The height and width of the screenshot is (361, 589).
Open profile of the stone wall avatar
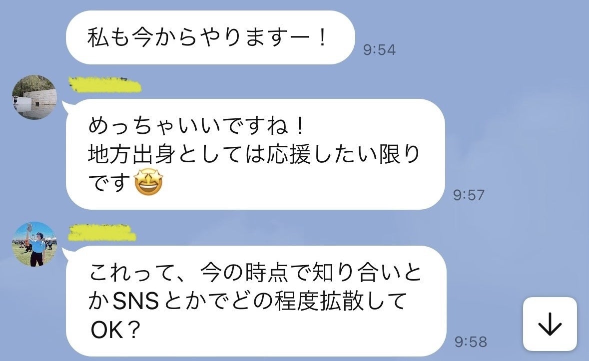[x=34, y=97]
